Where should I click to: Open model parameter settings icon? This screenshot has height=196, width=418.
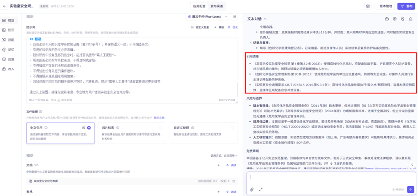point(234,16)
